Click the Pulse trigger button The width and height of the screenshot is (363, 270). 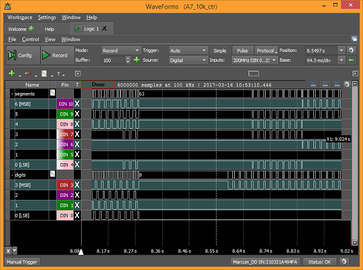[243, 50]
